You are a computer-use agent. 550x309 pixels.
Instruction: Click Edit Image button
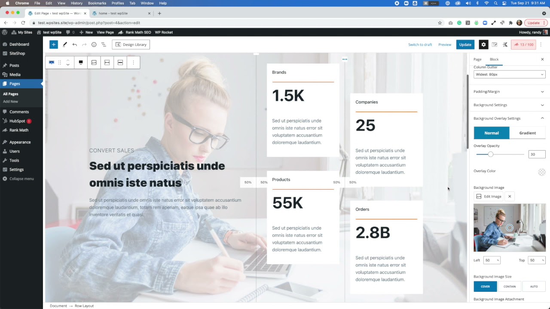[x=489, y=197]
